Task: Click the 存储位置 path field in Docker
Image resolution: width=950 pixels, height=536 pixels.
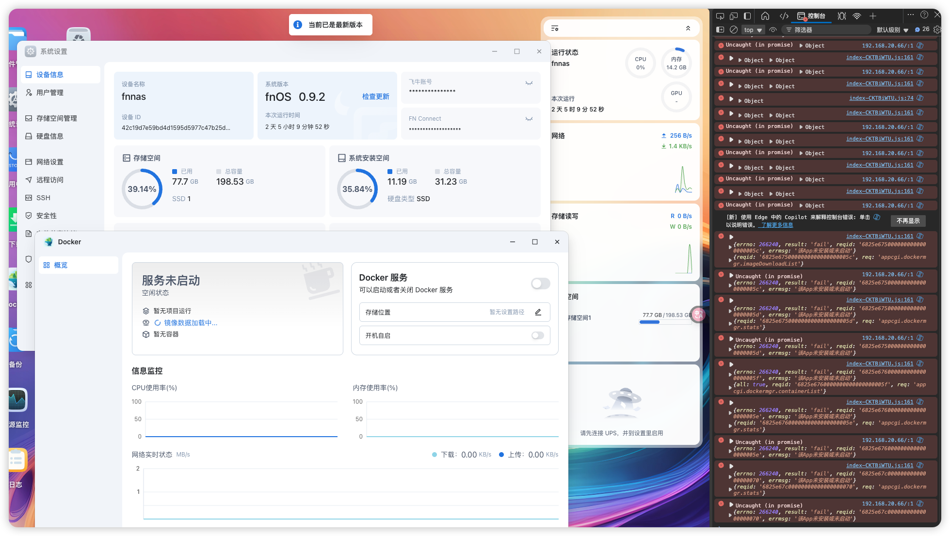Action: (454, 312)
